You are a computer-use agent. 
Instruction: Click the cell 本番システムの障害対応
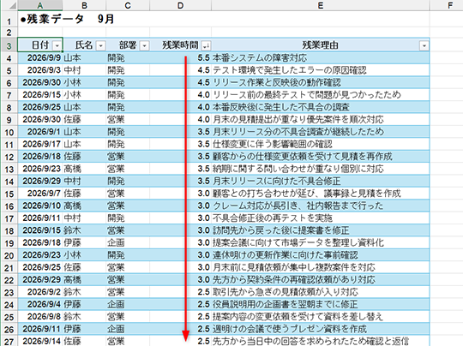pyautogui.click(x=321, y=58)
